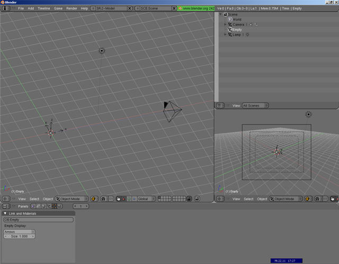This screenshot has width=339, height=264.
Task: Open the Game menu
Action: (58, 8)
